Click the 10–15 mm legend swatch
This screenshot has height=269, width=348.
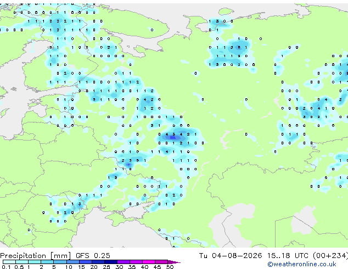coord(73,262)
